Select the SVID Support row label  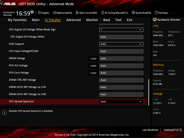(16, 44)
